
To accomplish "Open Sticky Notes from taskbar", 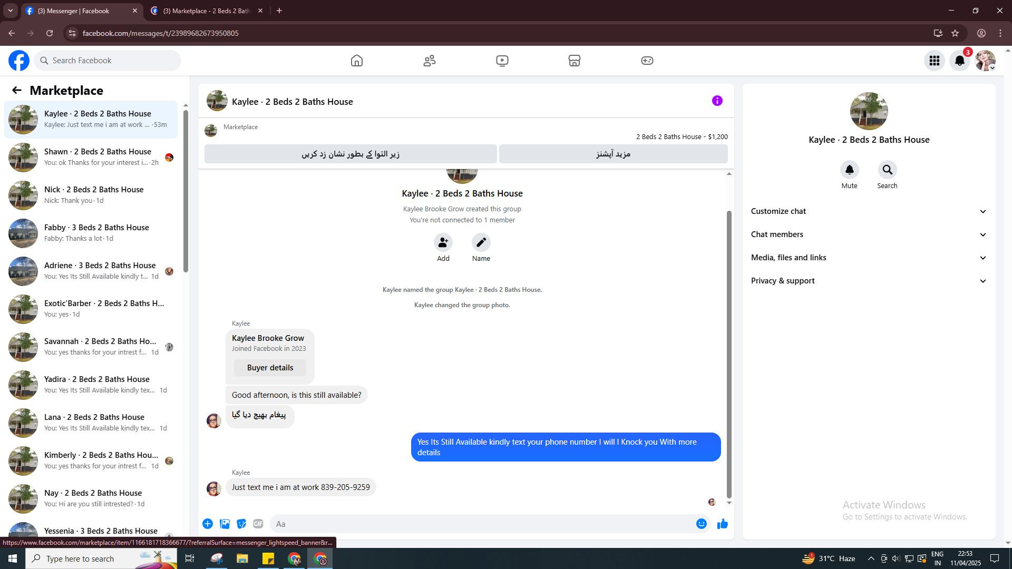I will pyautogui.click(x=268, y=558).
